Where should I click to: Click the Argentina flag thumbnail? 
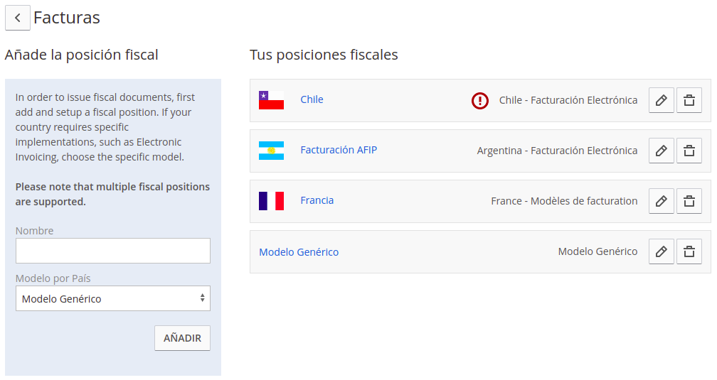pyautogui.click(x=271, y=151)
